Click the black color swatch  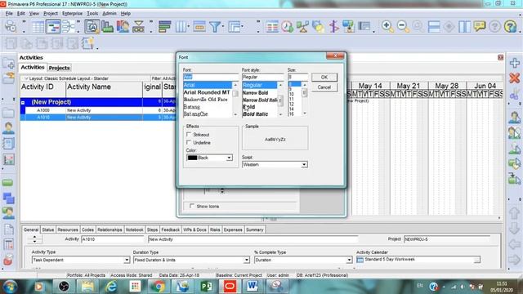tap(193, 158)
